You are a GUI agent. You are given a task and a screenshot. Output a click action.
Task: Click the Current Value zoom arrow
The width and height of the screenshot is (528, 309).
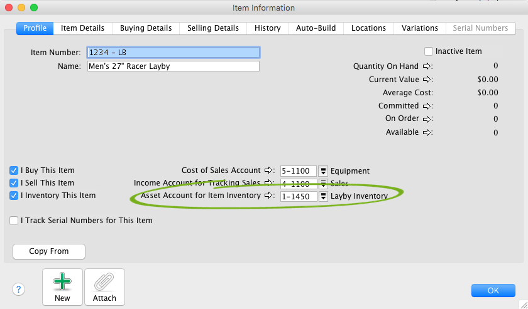click(x=426, y=80)
